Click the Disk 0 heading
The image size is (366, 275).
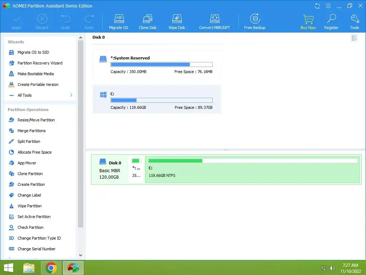point(99,37)
